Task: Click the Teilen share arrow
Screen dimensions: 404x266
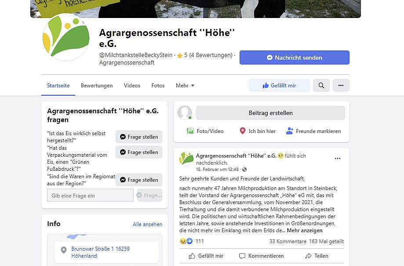Action: [308, 256]
